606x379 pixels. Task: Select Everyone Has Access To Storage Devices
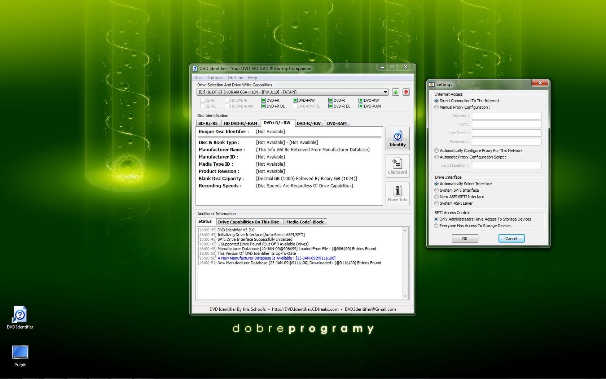pyautogui.click(x=436, y=226)
